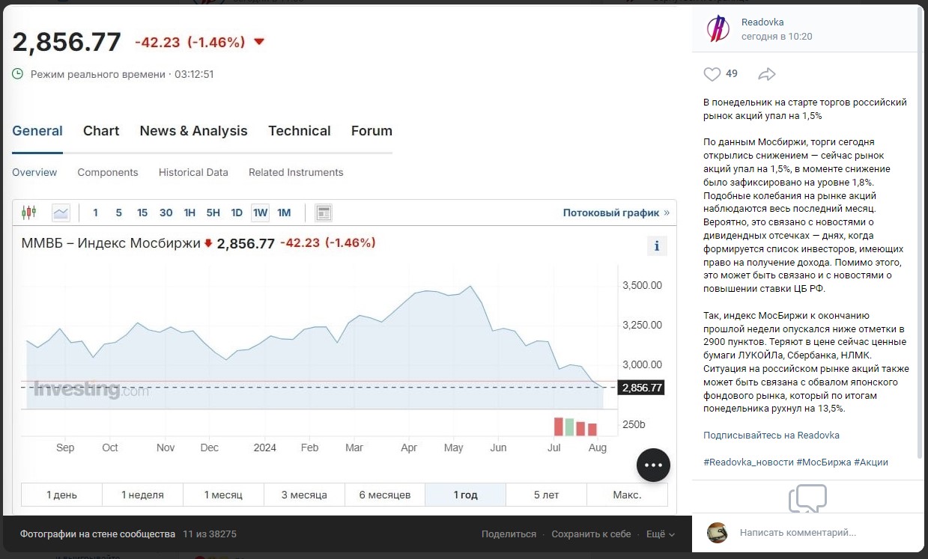Open the post timestamp сегодня в 10:20
This screenshot has width=928, height=559.
[x=777, y=36]
